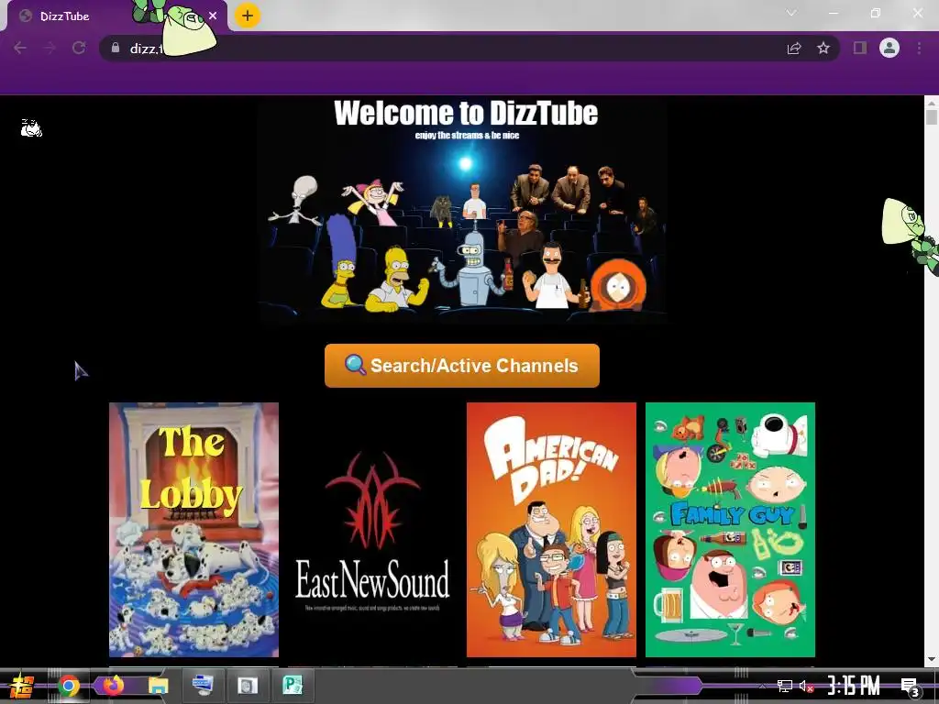
Task: Open the user profile avatar menu
Action: (889, 48)
